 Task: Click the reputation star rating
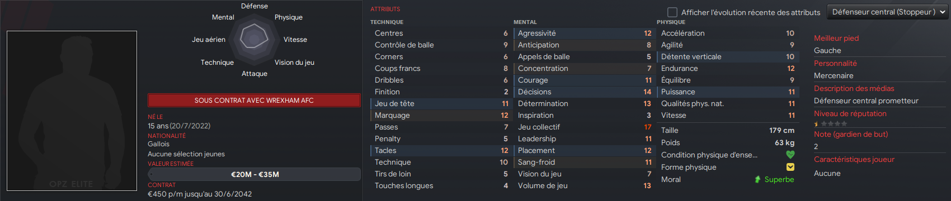tap(831, 124)
